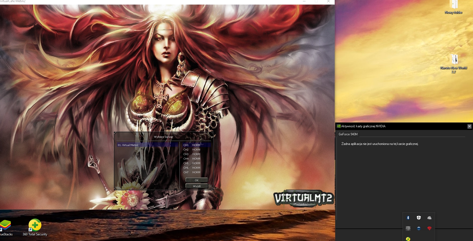Click the 'Żadna aplikacja nie jest uruchomiona' message
The width and height of the screenshot is (473, 241).
point(380,144)
